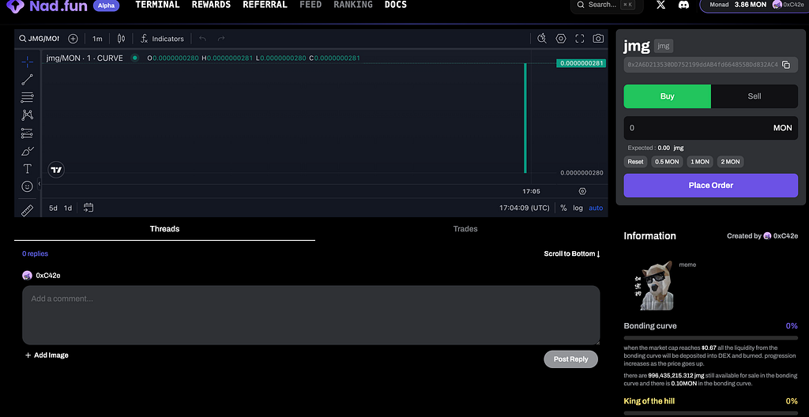Choose the 0.5 MON preset
The width and height of the screenshot is (809, 417).
[667, 162]
